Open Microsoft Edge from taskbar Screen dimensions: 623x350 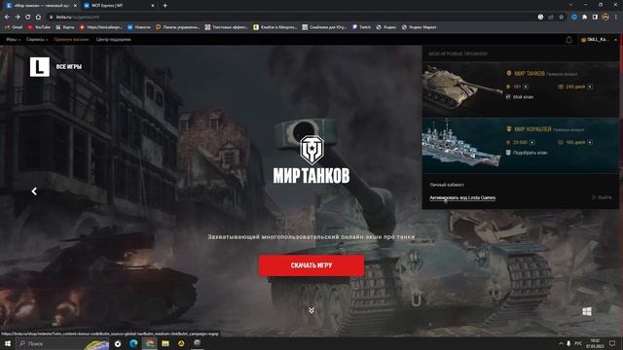[x=133, y=343]
